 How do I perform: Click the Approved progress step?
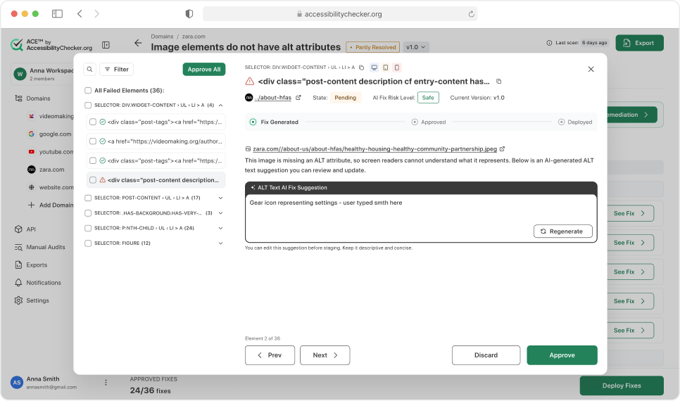(x=429, y=122)
